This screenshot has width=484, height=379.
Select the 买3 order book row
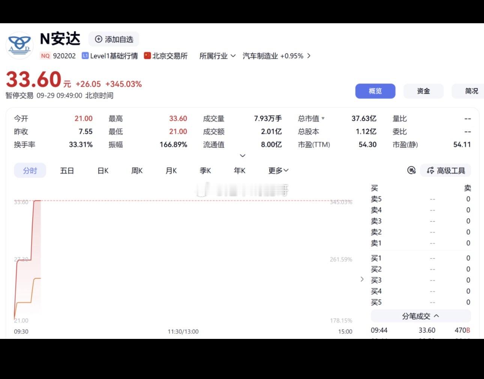click(x=421, y=280)
